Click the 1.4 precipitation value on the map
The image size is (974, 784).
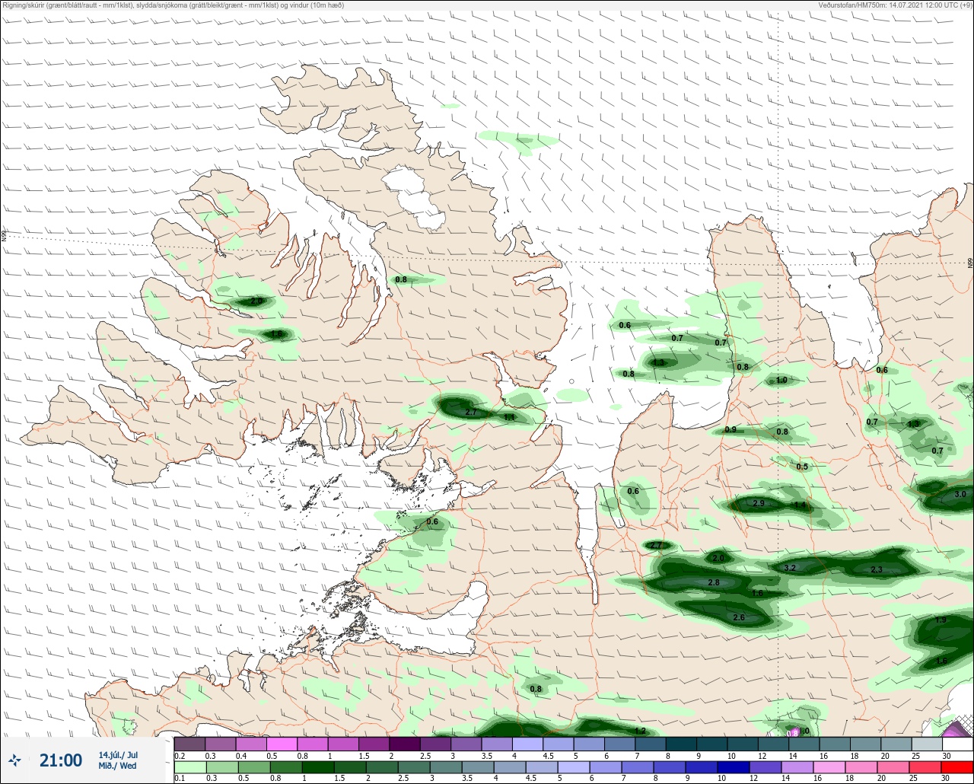tap(800, 505)
